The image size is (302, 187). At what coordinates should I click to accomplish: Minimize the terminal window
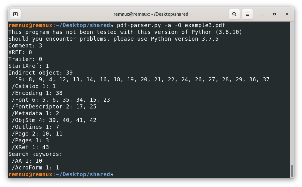[262, 14]
